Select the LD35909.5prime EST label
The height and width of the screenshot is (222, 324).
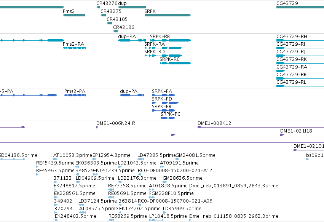point(182,209)
